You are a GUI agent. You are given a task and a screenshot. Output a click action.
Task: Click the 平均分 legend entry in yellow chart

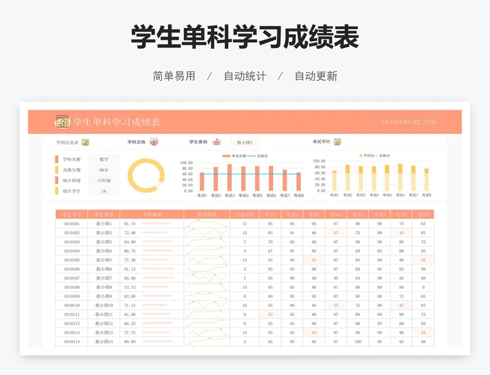click(367, 155)
